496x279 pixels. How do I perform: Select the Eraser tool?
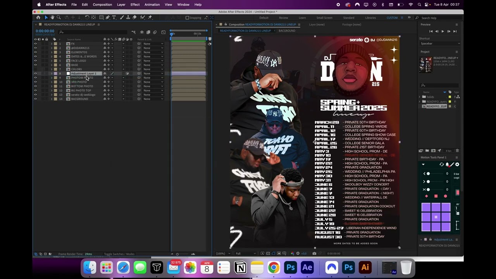pos(134,17)
